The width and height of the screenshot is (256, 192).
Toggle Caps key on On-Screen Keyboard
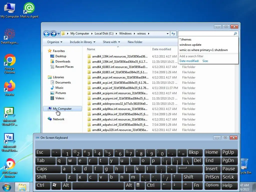pyautogui.click(x=48, y=169)
